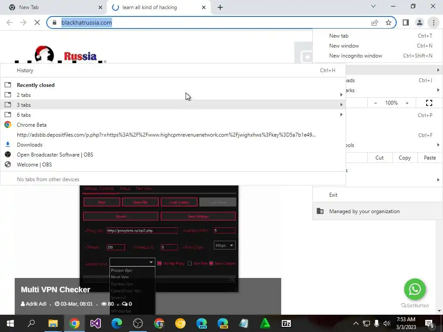Open History with Ctrl+H entry
This screenshot has width=443, height=332.
pos(173,70)
